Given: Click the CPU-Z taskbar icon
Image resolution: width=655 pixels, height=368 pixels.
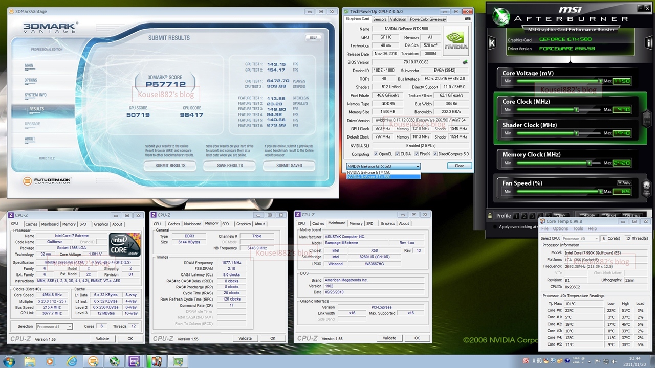Looking at the screenshot, I should pyautogui.click(x=135, y=361).
